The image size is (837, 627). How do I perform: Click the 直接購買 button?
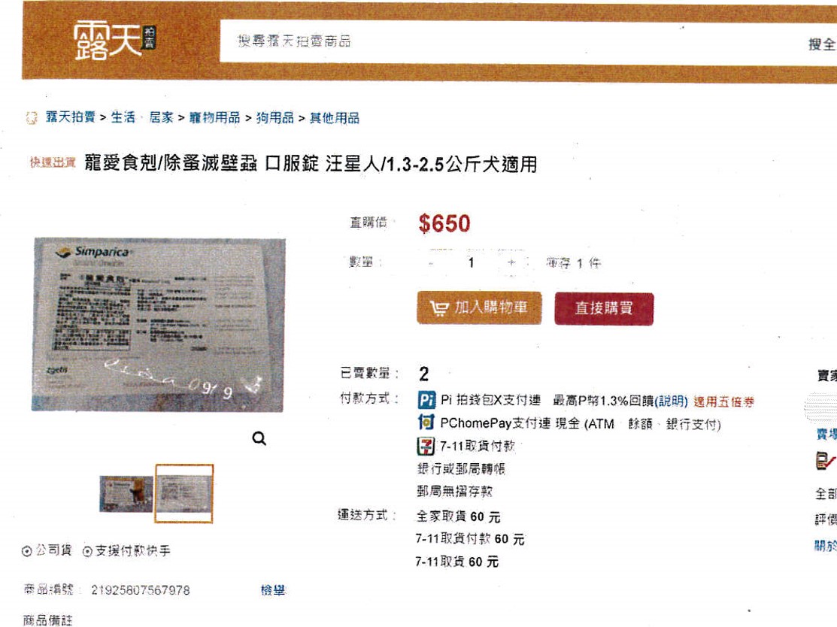(604, 308)
